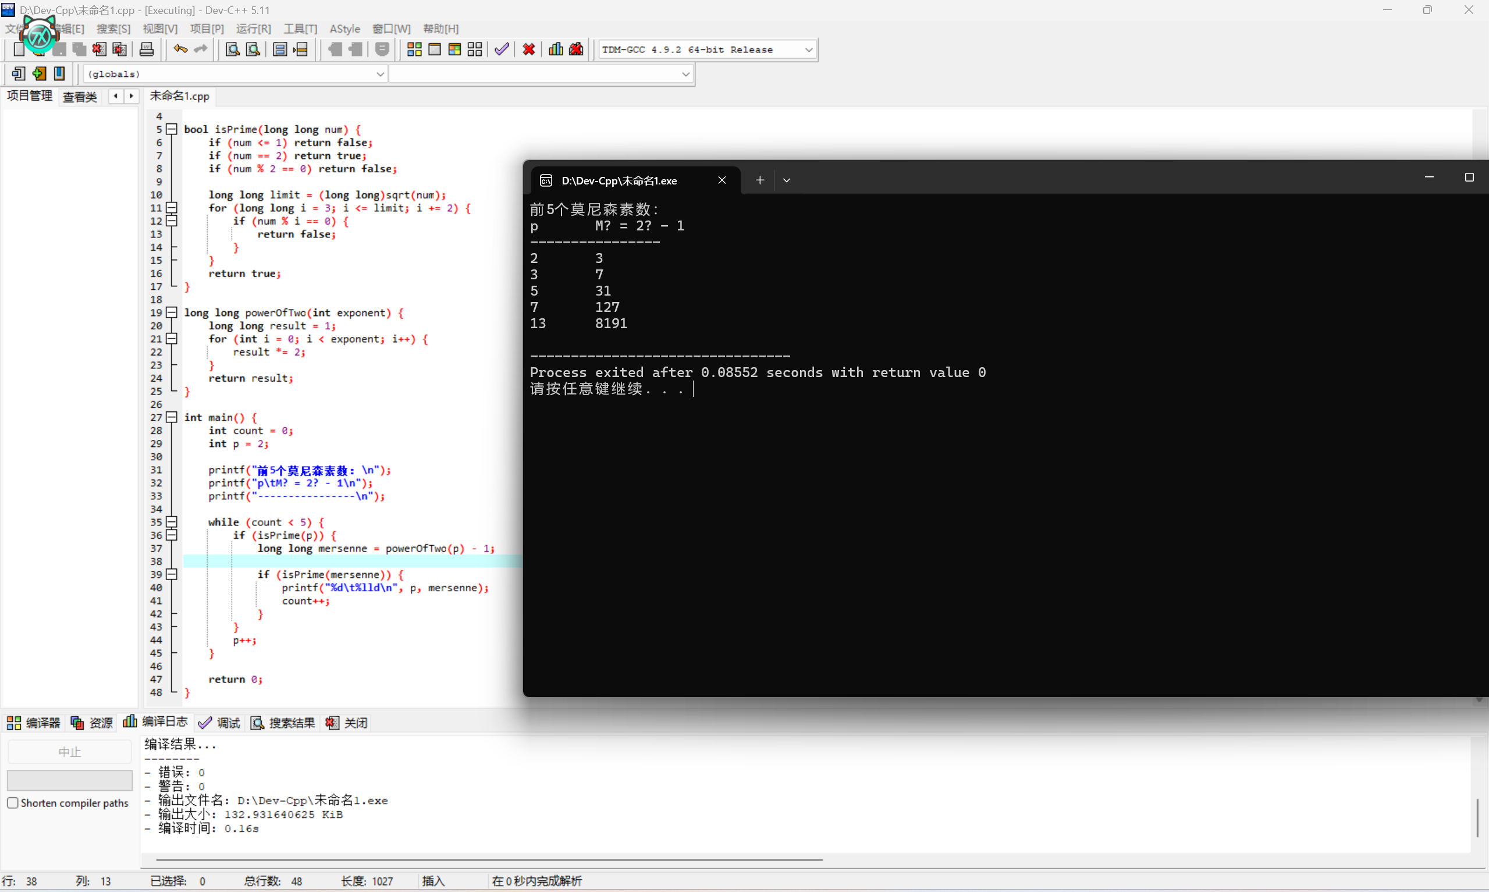The height and width of the screenshot is (892, 1489).
Task: Collapse the isPrime function fold marker
Action: (172, 129)
